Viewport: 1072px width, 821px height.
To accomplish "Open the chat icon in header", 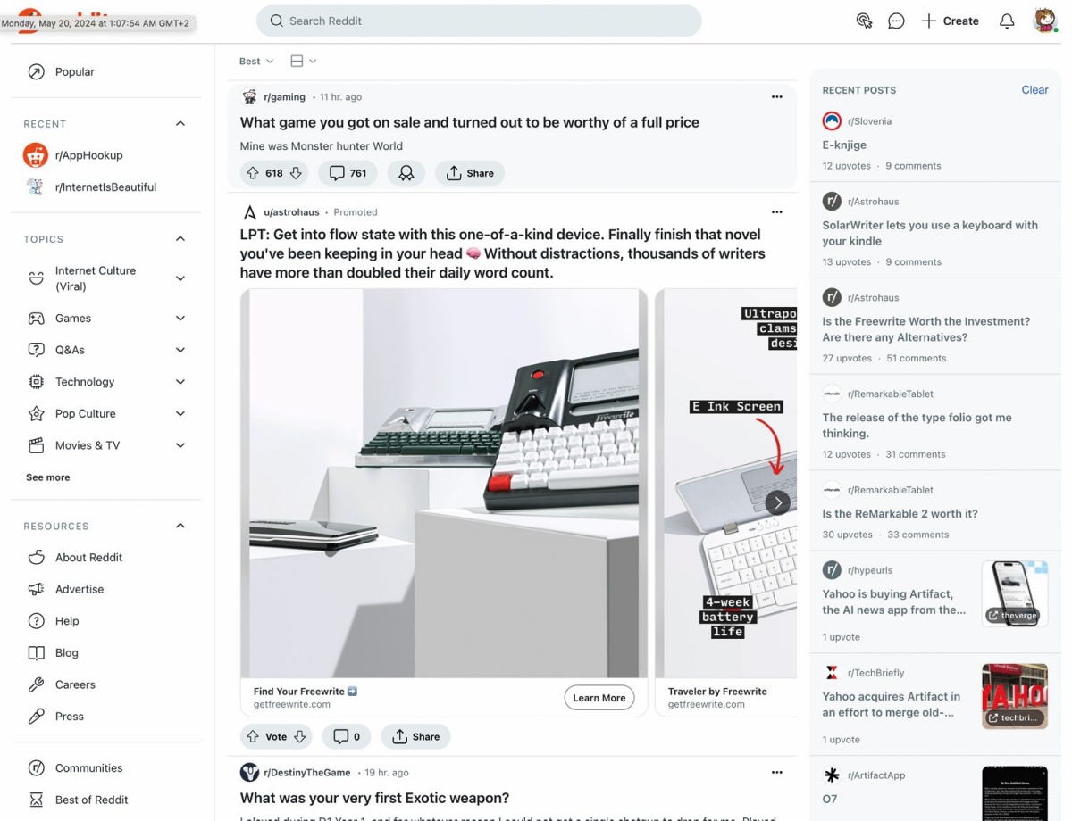I will (x=896, y=21).
